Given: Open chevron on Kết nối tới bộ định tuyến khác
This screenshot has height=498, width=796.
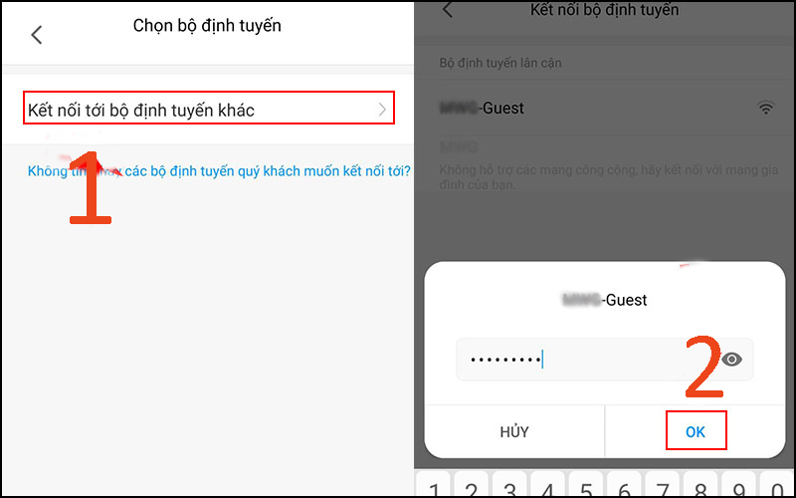Looking at the screenshot, I should [382, 110].
